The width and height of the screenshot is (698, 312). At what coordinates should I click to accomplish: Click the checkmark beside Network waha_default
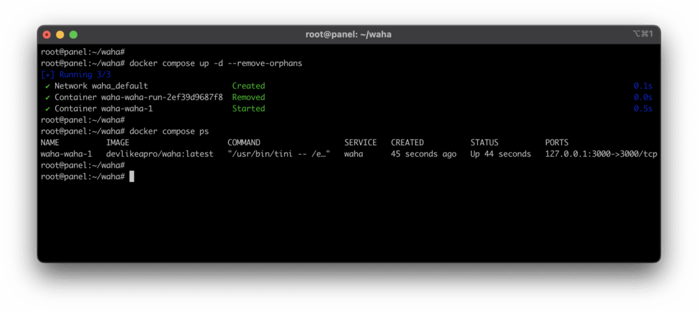48,86
